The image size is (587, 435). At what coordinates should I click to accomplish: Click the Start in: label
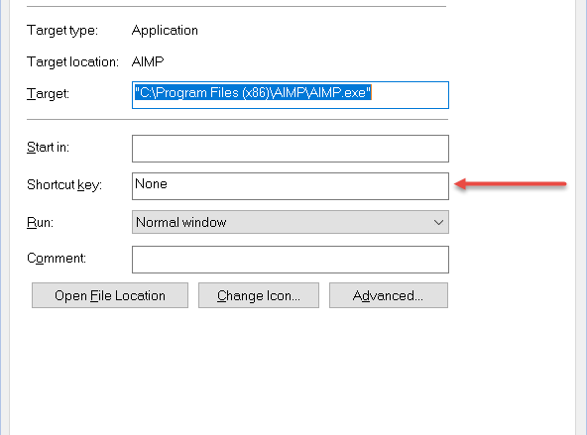point(48,148)
